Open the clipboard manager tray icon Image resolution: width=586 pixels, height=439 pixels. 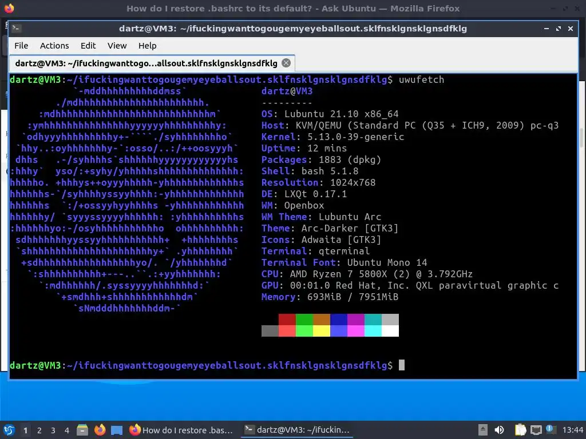pyautogui.click(x=520, y=430)
